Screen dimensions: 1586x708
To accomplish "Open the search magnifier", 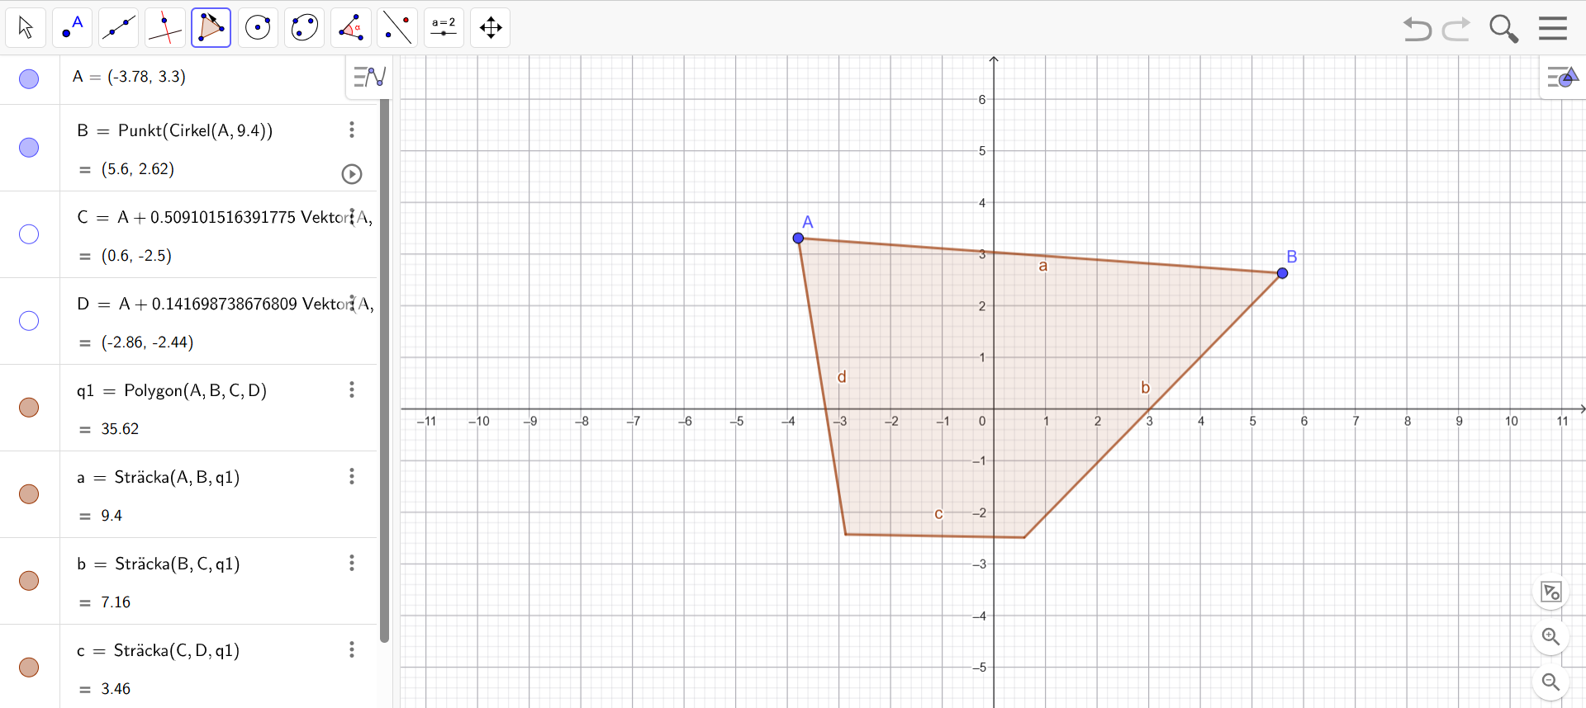I will [1503, 29].
